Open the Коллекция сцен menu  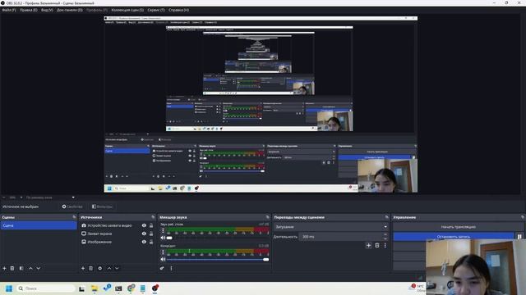127,10
